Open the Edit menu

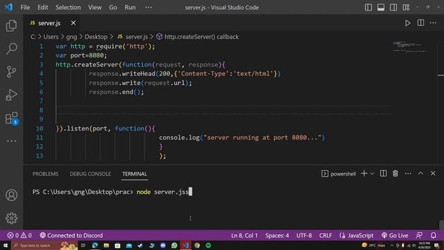(42, 8)
